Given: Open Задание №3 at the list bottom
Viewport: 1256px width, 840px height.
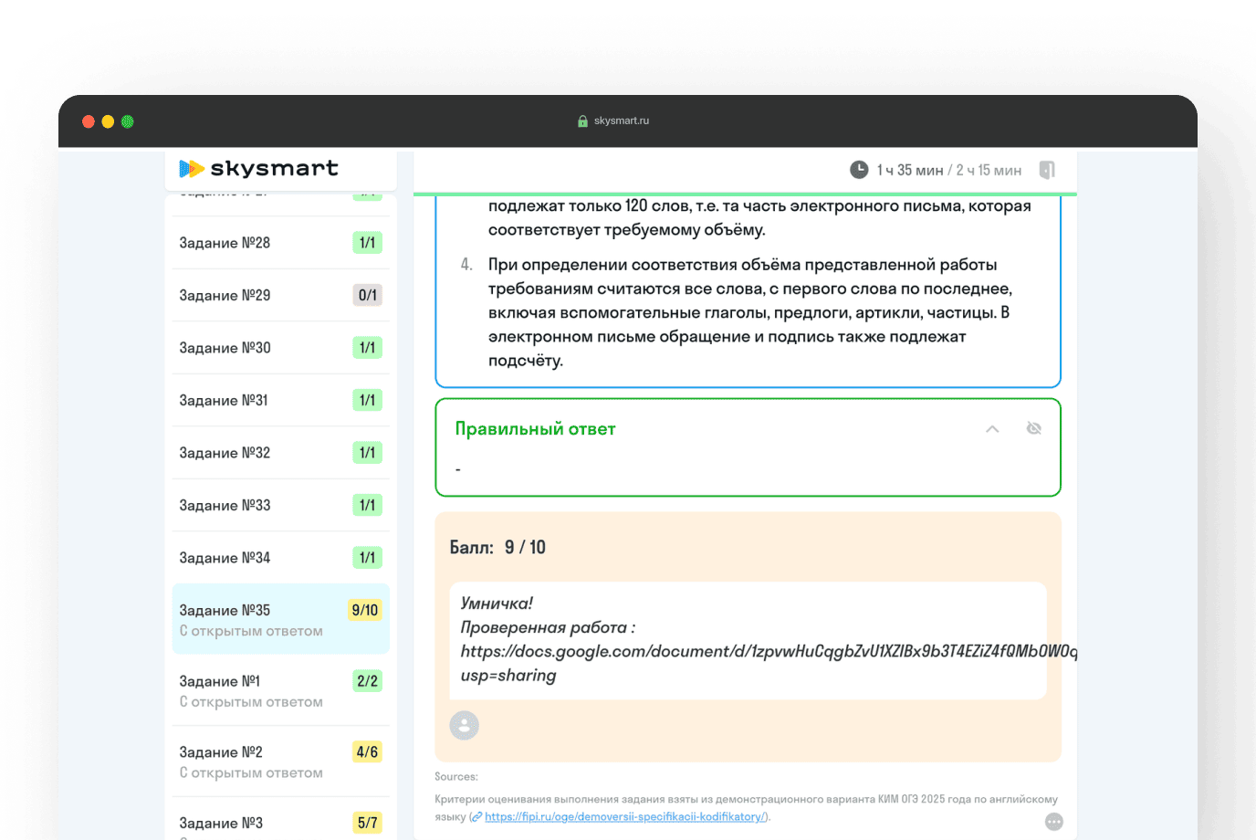Looking at the screenshot, I should pos(281,820).
